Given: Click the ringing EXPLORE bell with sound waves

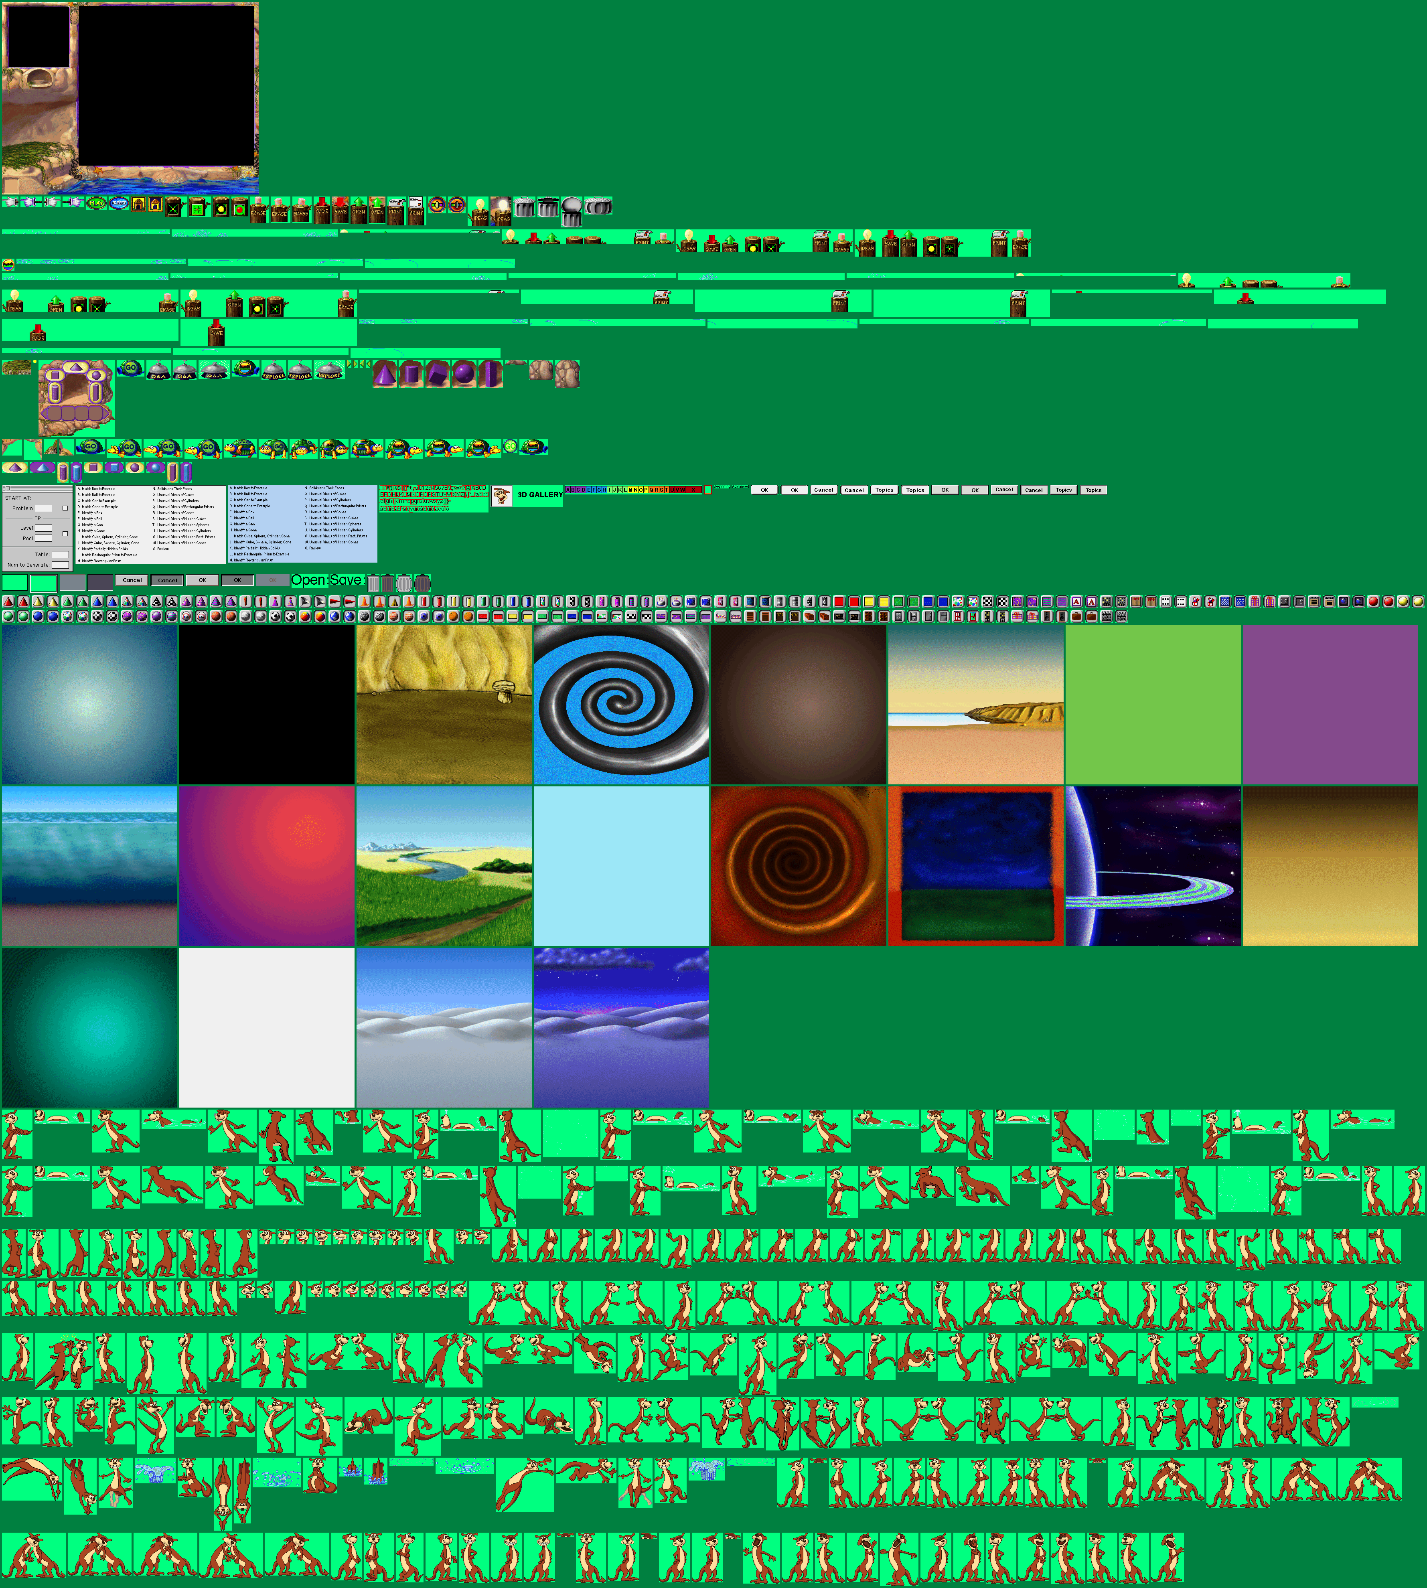Looking at the screenshot, I should tap(329, 369).
